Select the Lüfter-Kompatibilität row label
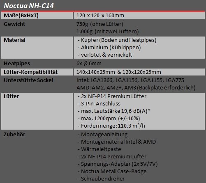 pos(31,72)
